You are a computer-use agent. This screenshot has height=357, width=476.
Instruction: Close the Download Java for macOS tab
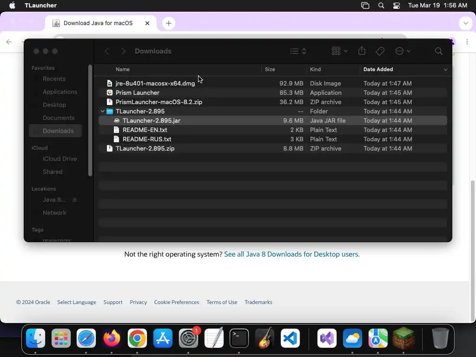[147, 23]
